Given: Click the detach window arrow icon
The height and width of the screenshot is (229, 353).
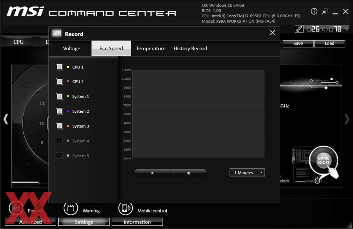Looking at the screenshot, I should pos(324,11).
